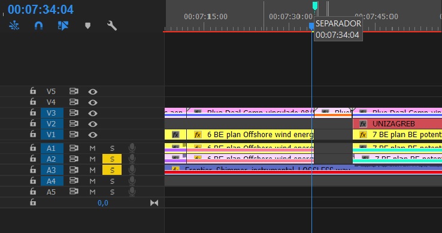The width and height of the screenshot is (442, 233).
Task: Toggle sync lock on track V3
Action: pos(74,113)
